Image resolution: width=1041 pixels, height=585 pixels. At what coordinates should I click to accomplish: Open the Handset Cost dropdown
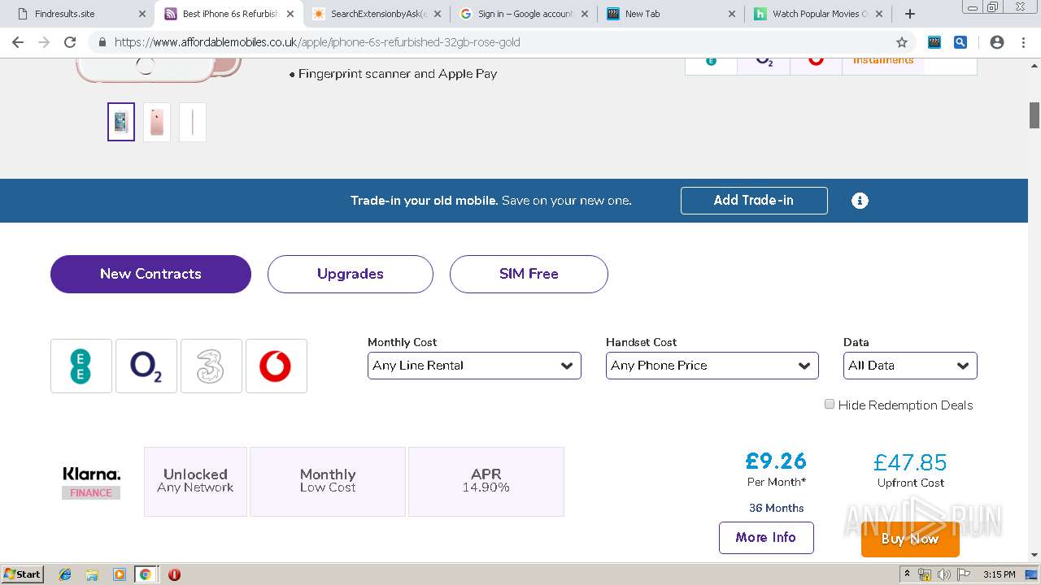(712, 366)
